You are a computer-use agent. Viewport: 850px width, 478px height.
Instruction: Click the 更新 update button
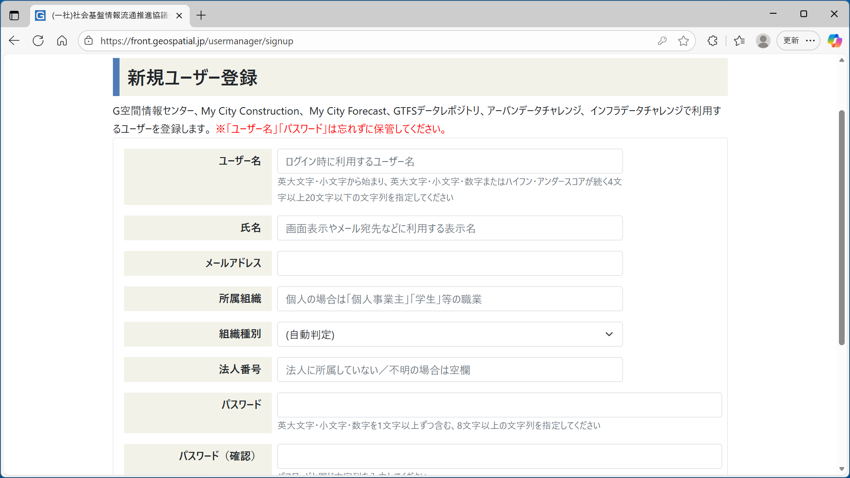pos(791,41)
